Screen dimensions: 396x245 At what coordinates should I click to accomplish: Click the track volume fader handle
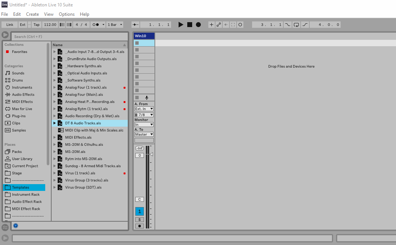click(x=151, y=154)
